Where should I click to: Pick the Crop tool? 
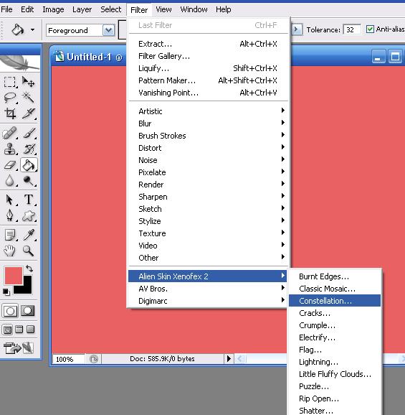pos(10,113)
